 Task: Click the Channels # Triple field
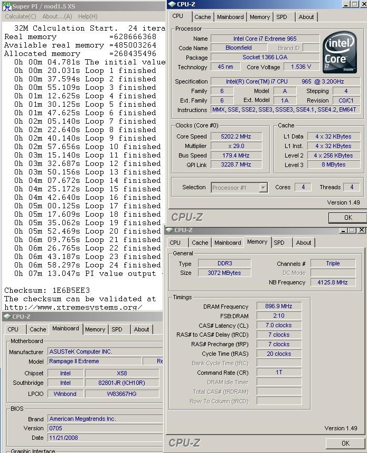coord(333,263)
